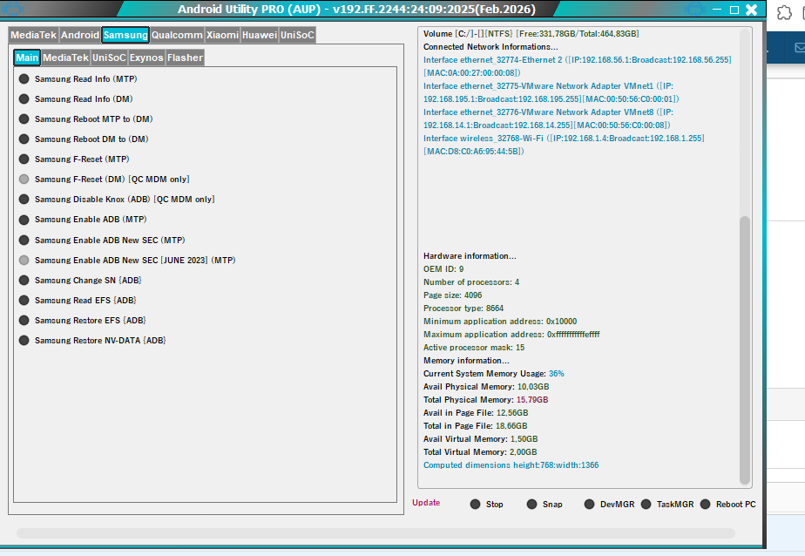The width and height of the screenshot is (805, 556).
Task: Open the top-level Samsung tab
Action: 125,35
